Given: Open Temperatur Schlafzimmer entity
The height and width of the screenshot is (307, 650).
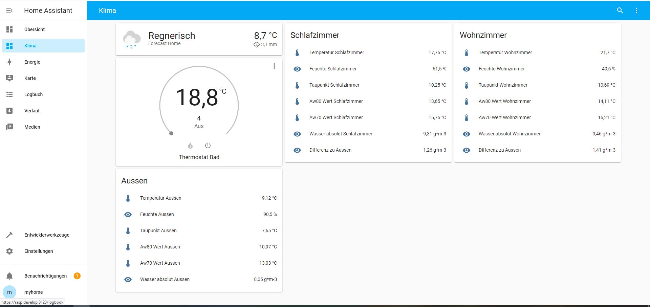Looking at the screenshot, I should coord(368,52).
